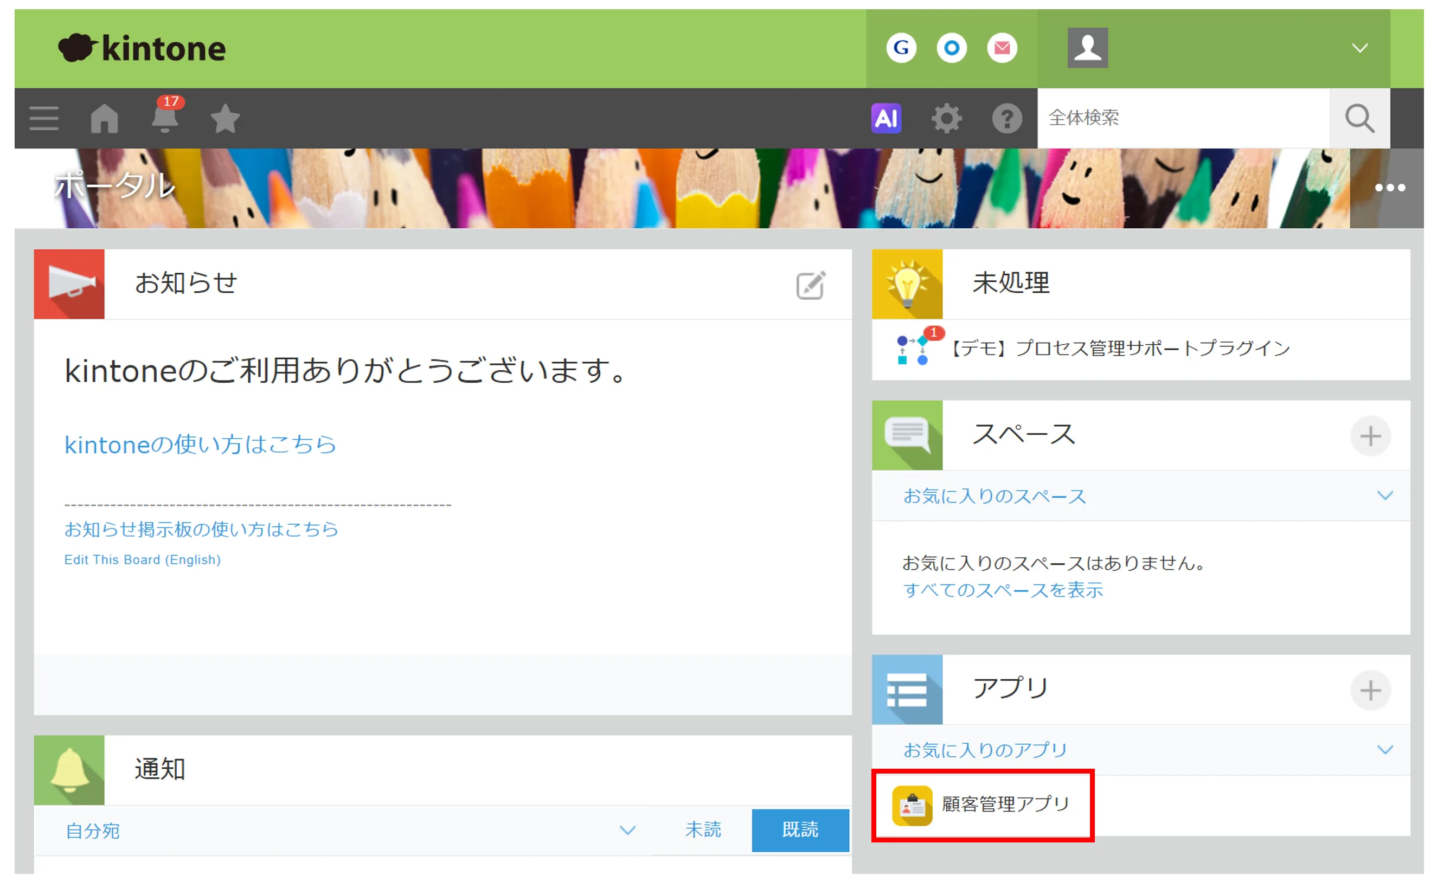Open 顧客管理アプリ from app list

click(982, 805)
